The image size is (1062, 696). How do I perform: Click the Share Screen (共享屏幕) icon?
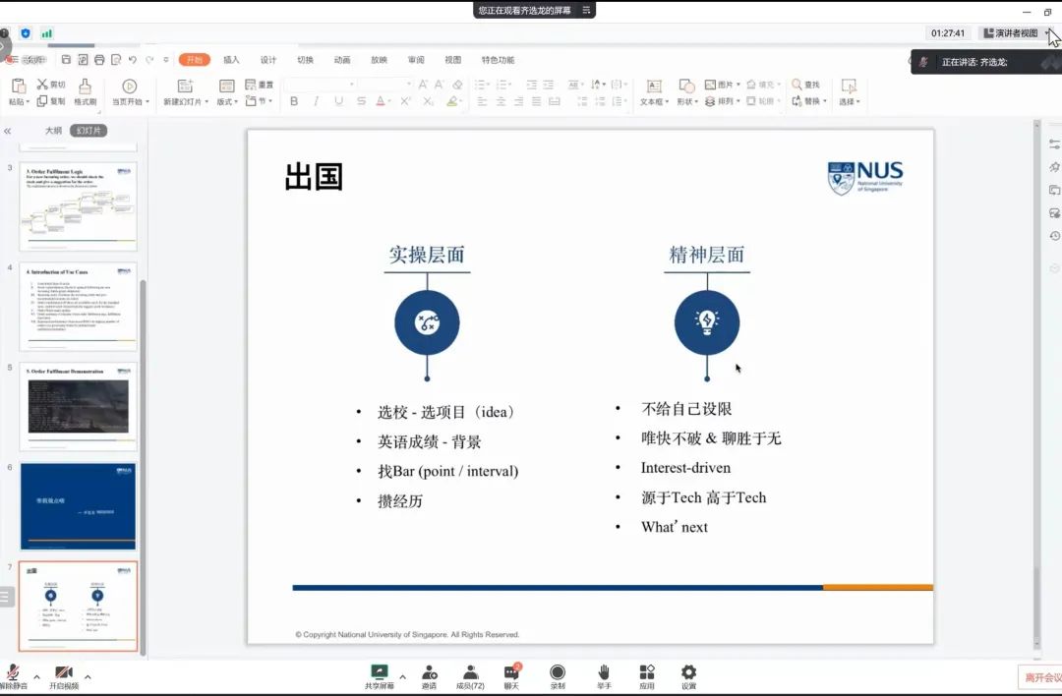[379, 673]
